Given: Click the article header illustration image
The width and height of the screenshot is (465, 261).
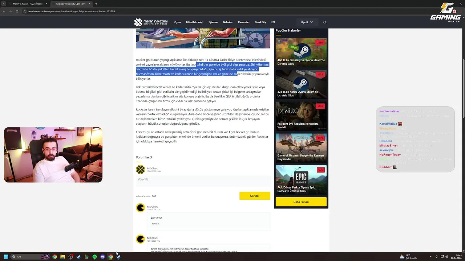Looking at the screenshot, I should [x=203, y=38].
